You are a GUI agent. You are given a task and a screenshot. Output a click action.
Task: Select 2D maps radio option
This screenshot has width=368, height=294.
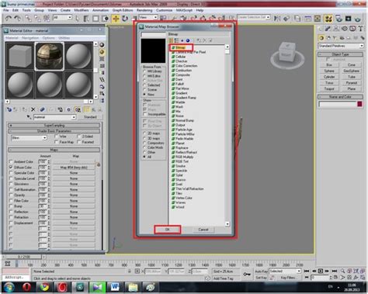coord(144,133)
